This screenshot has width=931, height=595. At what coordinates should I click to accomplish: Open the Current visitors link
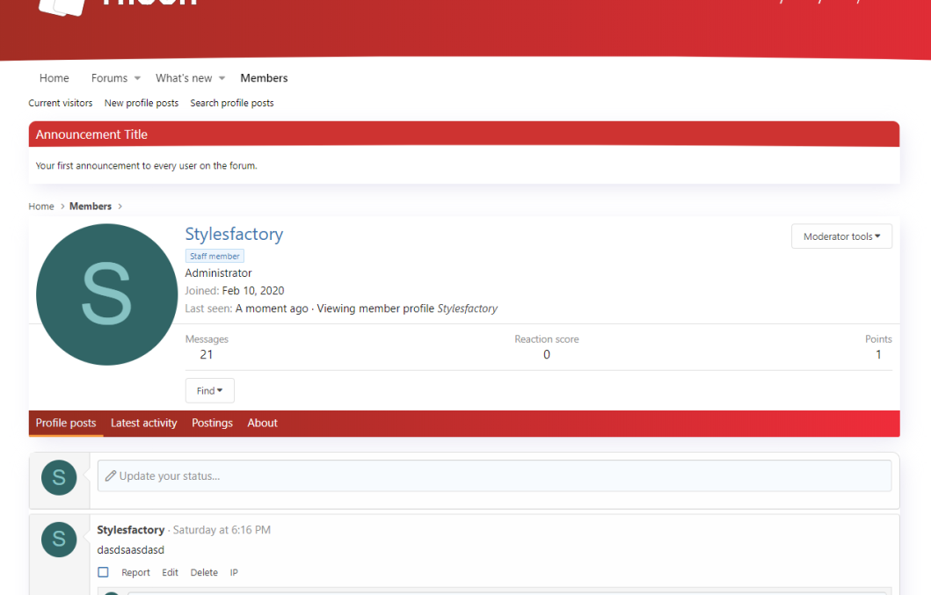click(60, 103)
